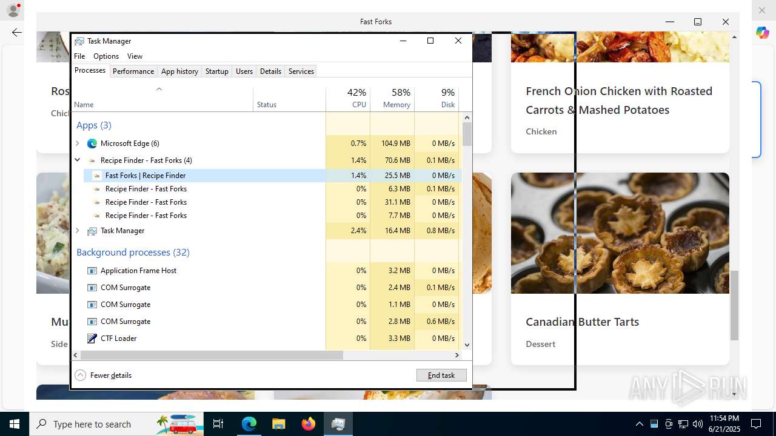
Task: Click the Chicken category under French Onion Chicken
Action: (x=541, y=131)
